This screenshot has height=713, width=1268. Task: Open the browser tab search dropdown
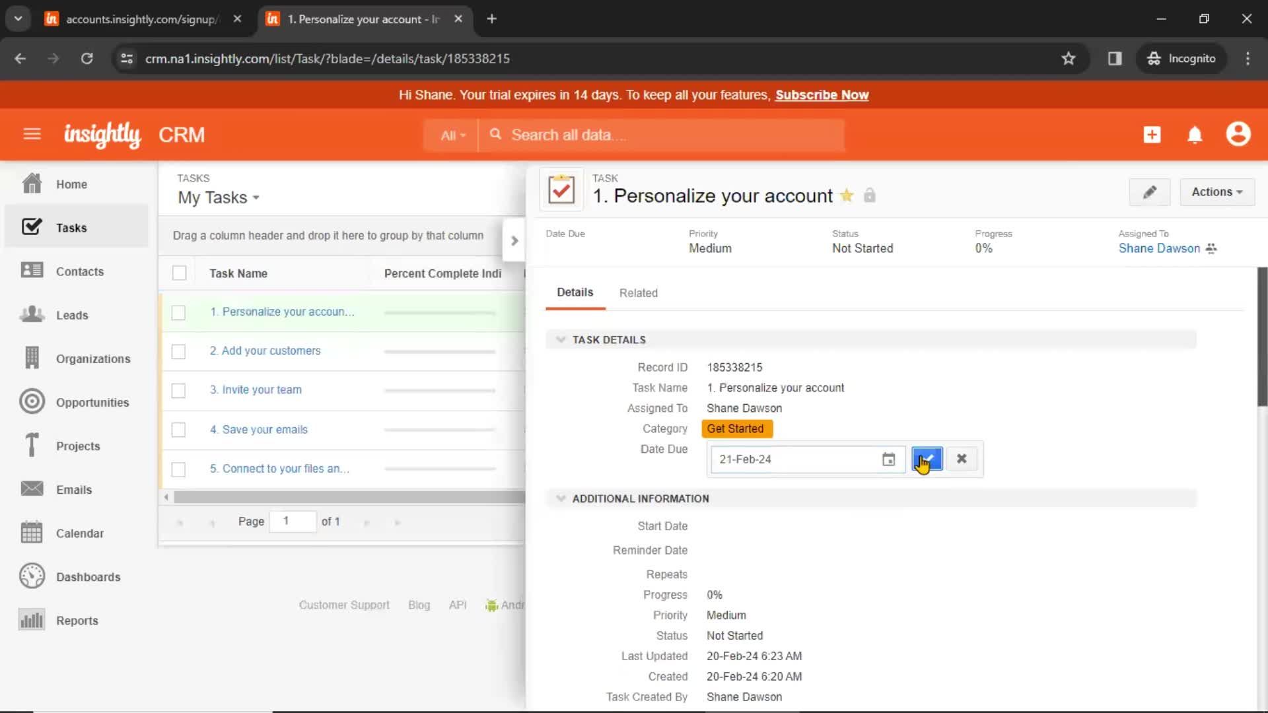[18, 19]
